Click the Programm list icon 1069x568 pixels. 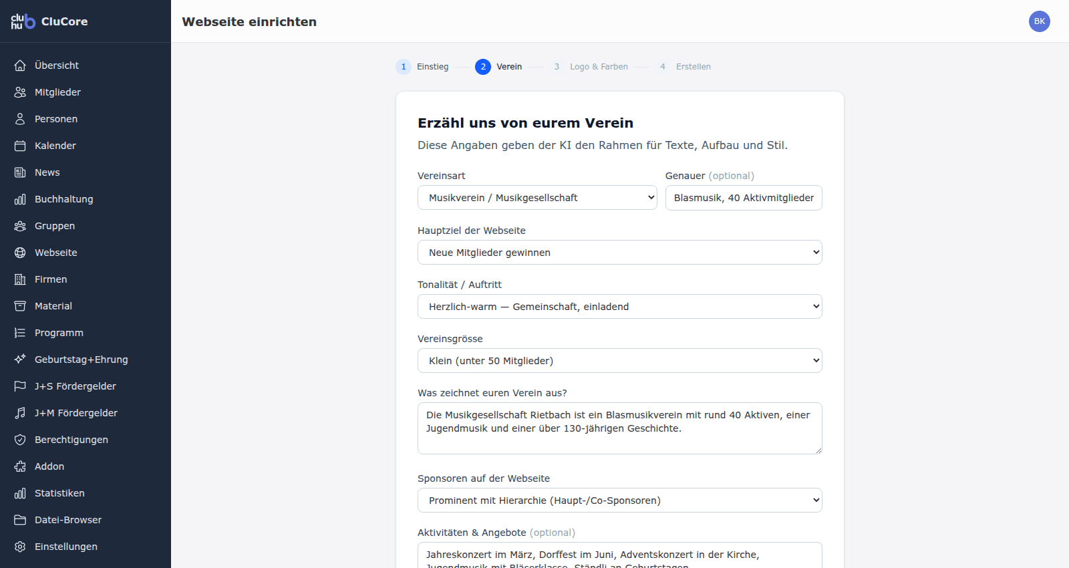(20, 333)
